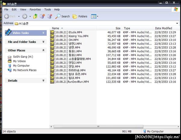Open the My Computer link in Other Places
The width and height of the screenshot is (181, 140).
click(21, 65)
